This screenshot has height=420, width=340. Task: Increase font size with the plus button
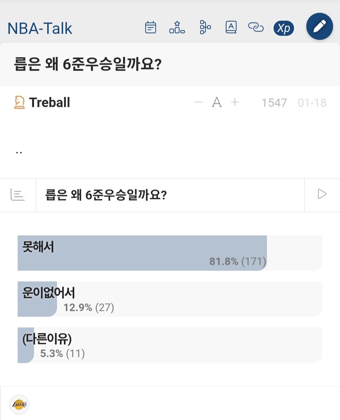coord(235,102)
